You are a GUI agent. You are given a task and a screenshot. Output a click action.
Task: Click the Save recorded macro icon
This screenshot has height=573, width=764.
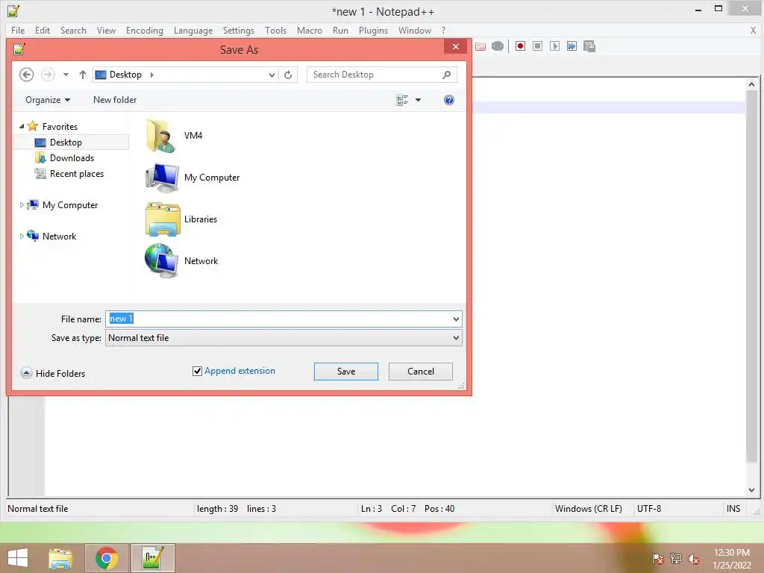[589, 46]
